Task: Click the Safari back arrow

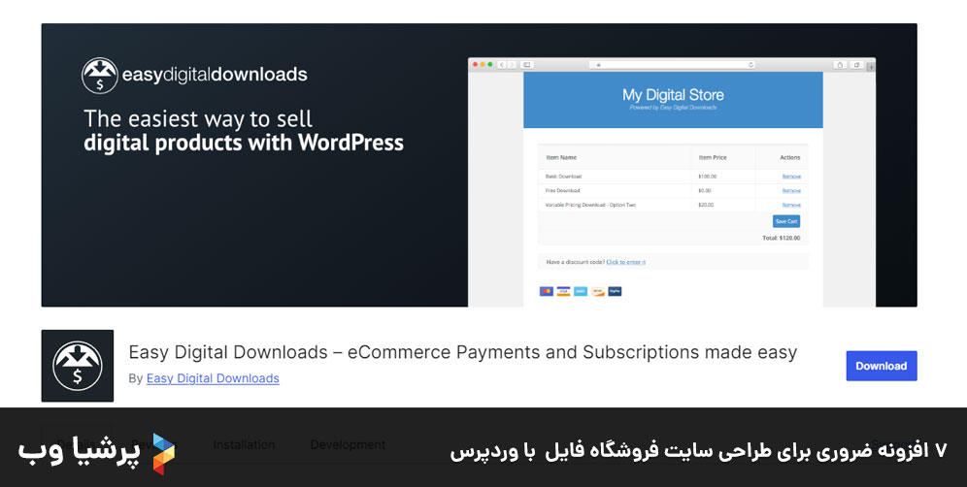Action: pyautogui.click(x=502, y=65)
